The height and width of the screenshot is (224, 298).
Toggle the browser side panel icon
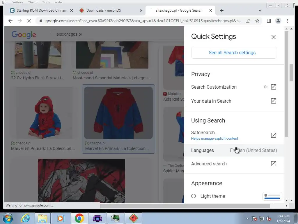click(x=269, y=21)
